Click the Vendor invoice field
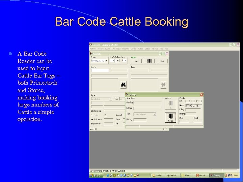 click(x=109, y=119)
